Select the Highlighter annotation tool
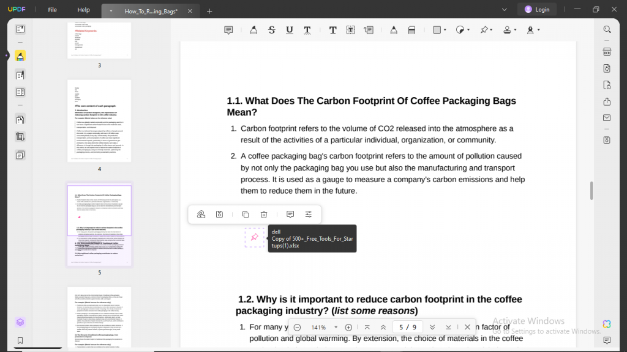 point(253,29)
